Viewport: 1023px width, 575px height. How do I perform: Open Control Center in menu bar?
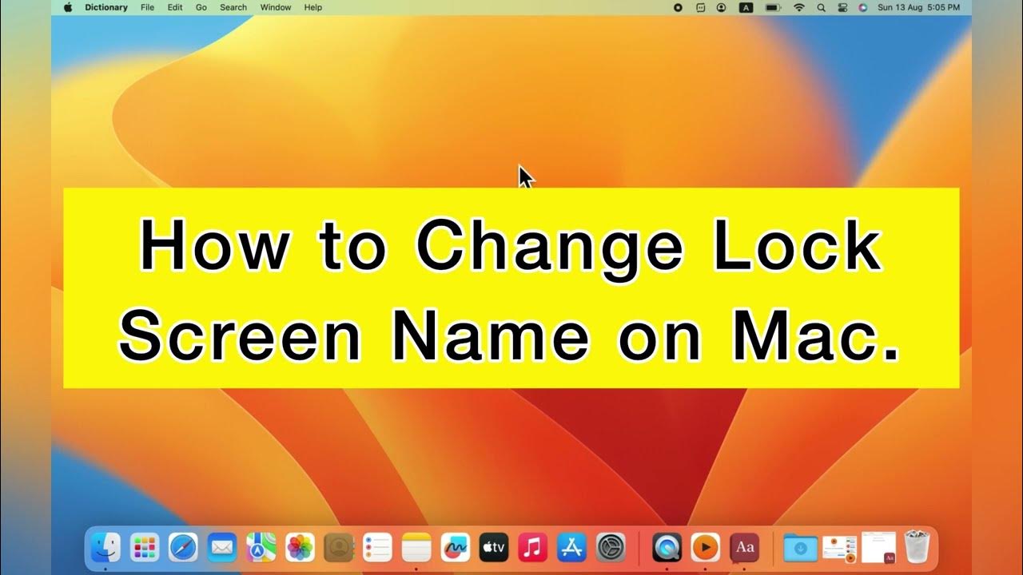(842, 7)
